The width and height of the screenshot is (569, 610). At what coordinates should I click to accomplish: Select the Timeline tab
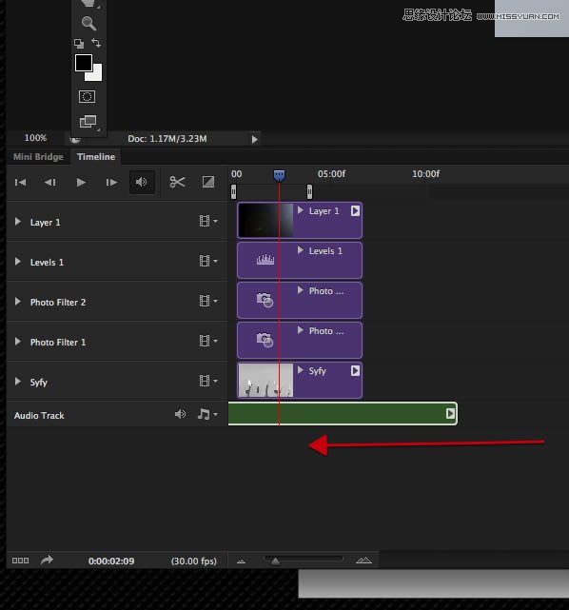point(96,157)
